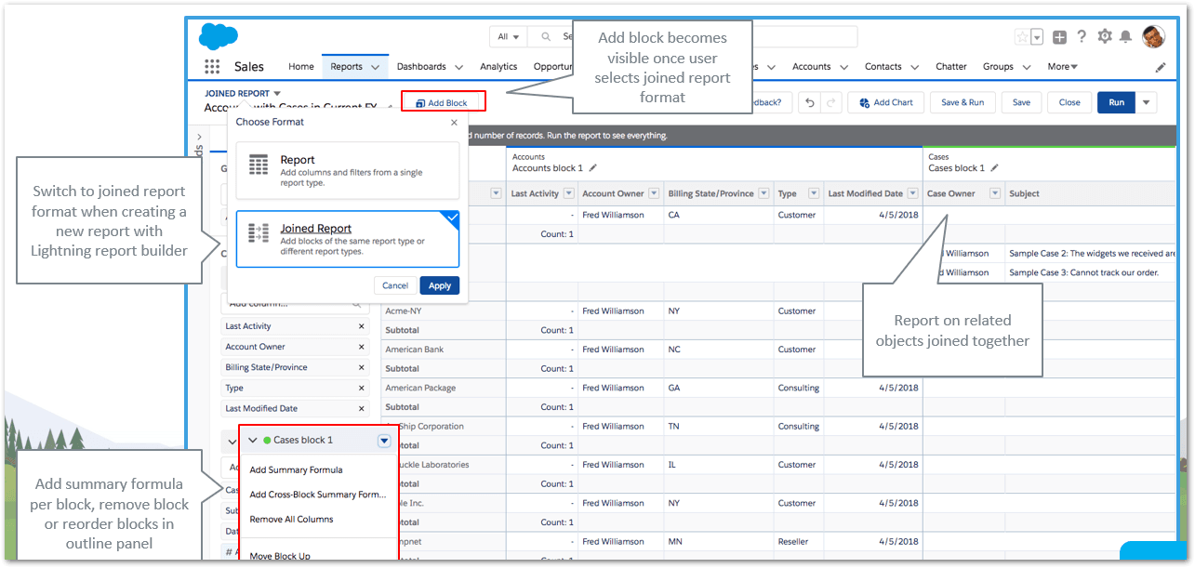Screen dimensions: 1195x568
Task: Remove the Last Activity column
Action: point(362,326)
